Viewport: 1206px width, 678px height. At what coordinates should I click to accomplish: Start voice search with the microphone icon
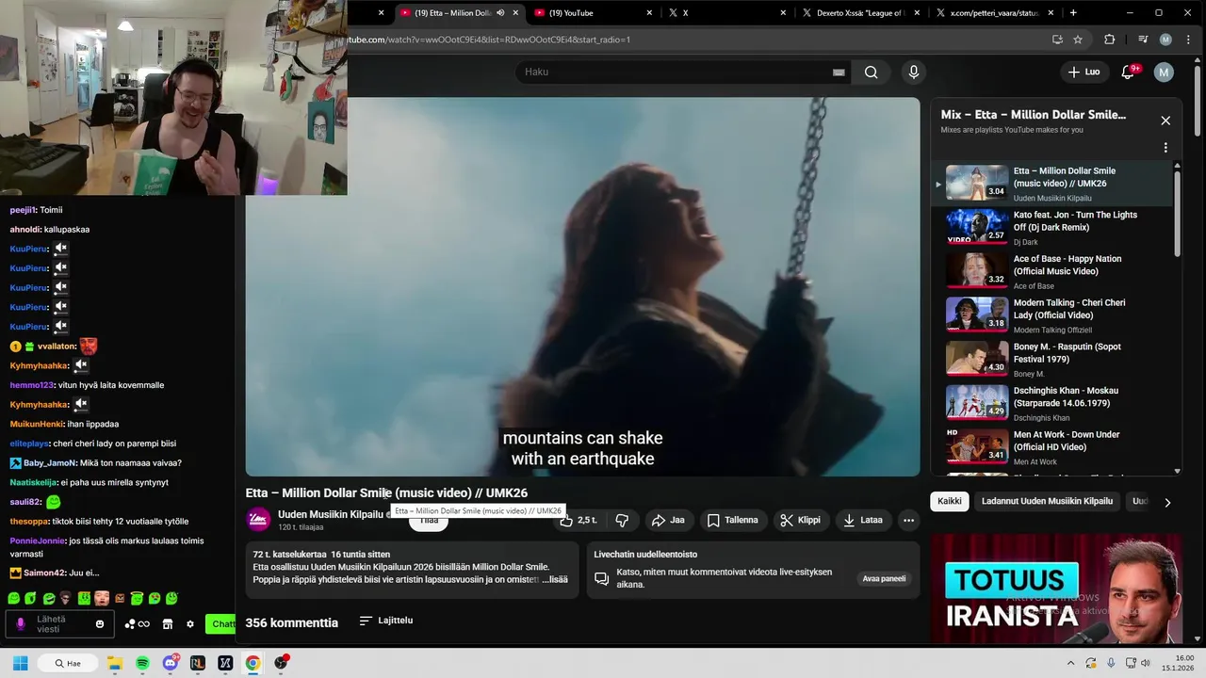click(x=913, y=73)
